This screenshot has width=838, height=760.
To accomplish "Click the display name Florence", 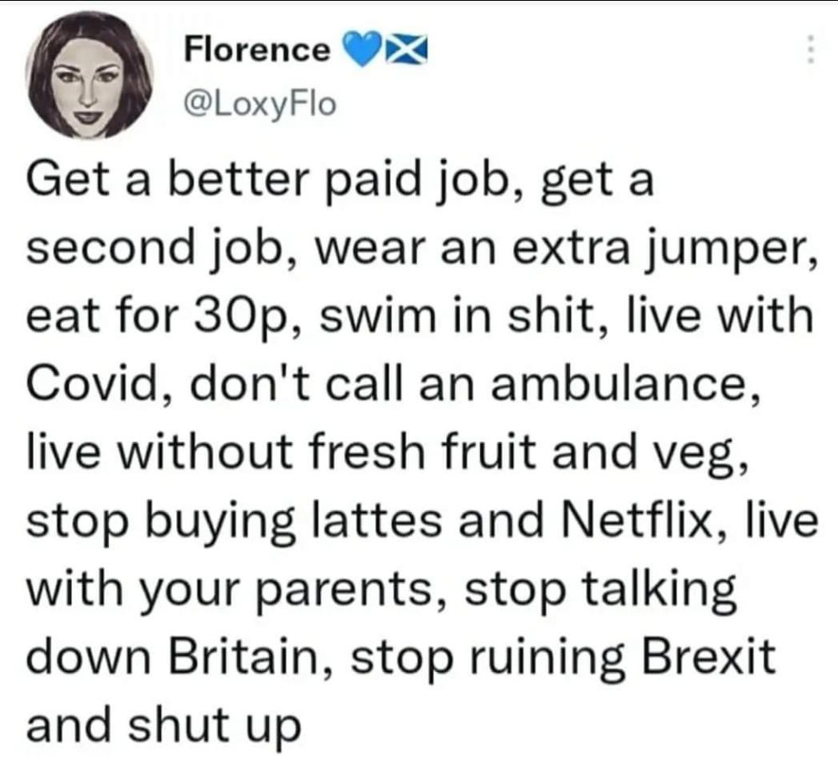I will [x=257, y=50].
